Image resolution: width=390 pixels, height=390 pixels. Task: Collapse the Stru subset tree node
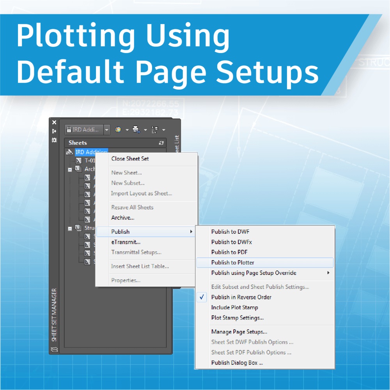point(70,229)
